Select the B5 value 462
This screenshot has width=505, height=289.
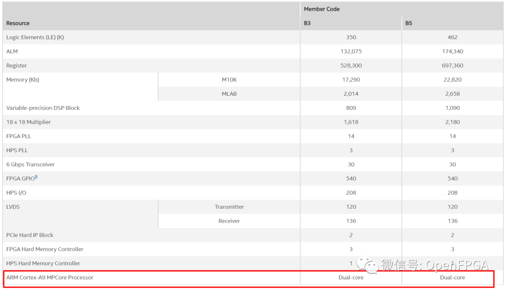453,37
